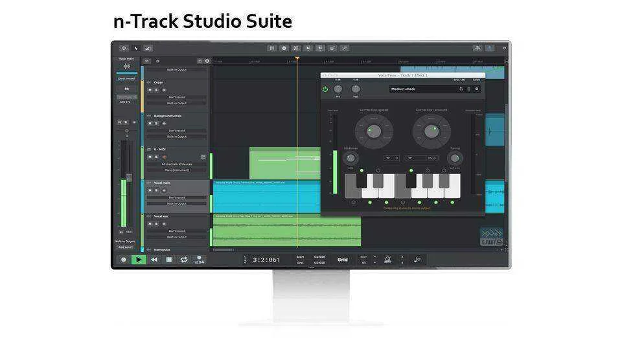This screenshot has width=622, height=338.
Task: Open Vocal main track Don't record dropdown
Action: pos(177,197)
